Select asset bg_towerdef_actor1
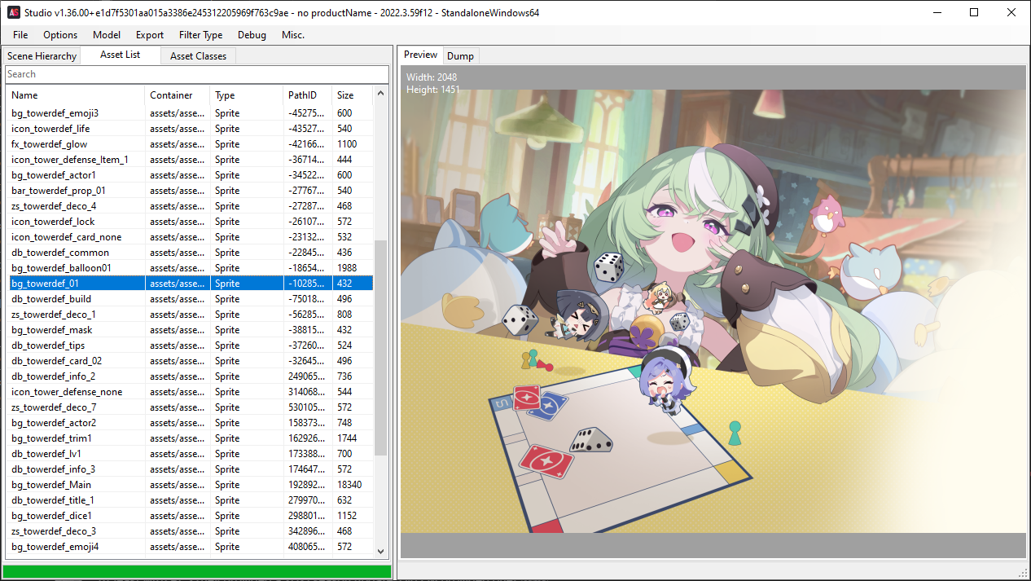This screenshot has height=581, width=1031. pyautogui.click(x=190, y=175)
